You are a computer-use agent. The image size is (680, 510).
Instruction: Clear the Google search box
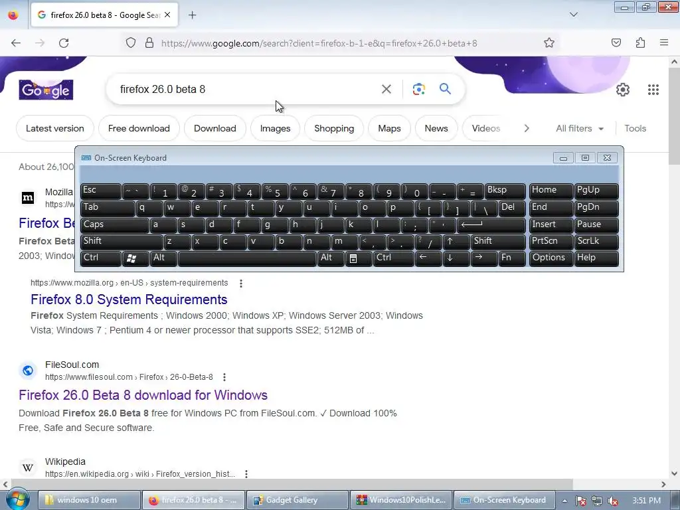pos(386,89)
